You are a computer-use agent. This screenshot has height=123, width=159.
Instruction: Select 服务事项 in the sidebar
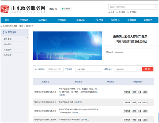click(x=7, y=39)
